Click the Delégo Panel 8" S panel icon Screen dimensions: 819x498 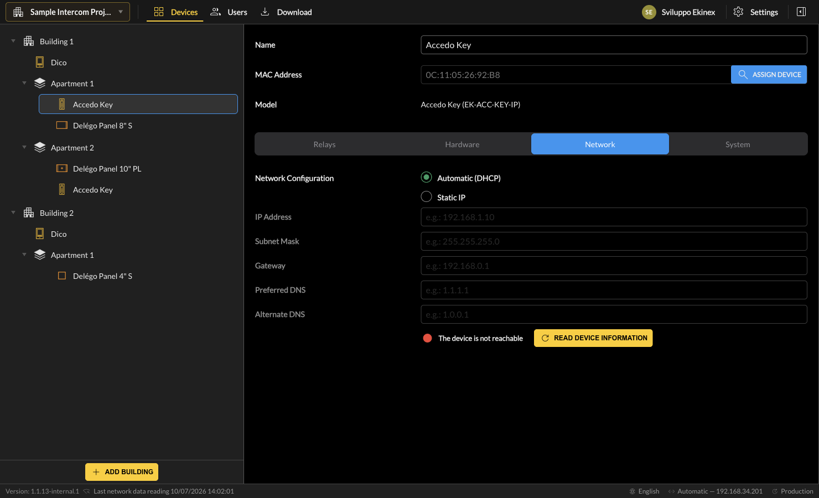pyautogui.click(x=62, y=125)
